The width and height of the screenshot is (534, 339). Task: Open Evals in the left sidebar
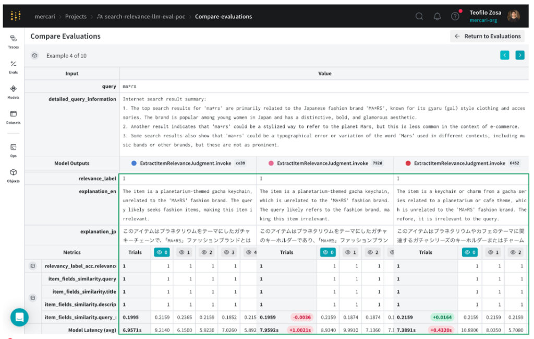pos(14,66)
